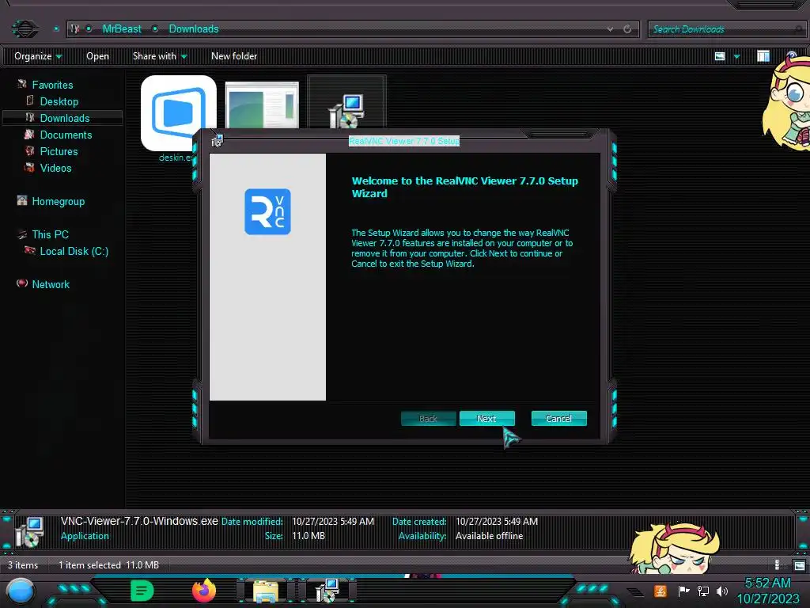This screenshot has height=608, width=810.
Task: Open Pictures in the navigation pane
Action: tap(59, 151)
